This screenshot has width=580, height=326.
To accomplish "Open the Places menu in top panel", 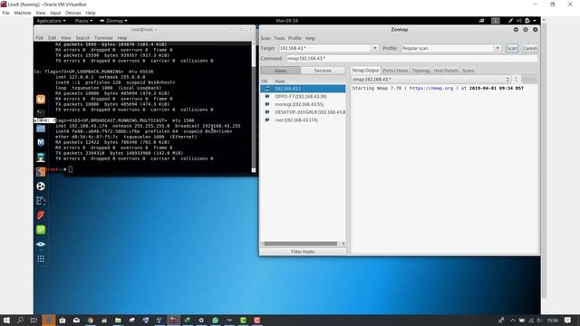I will point(83,21).
